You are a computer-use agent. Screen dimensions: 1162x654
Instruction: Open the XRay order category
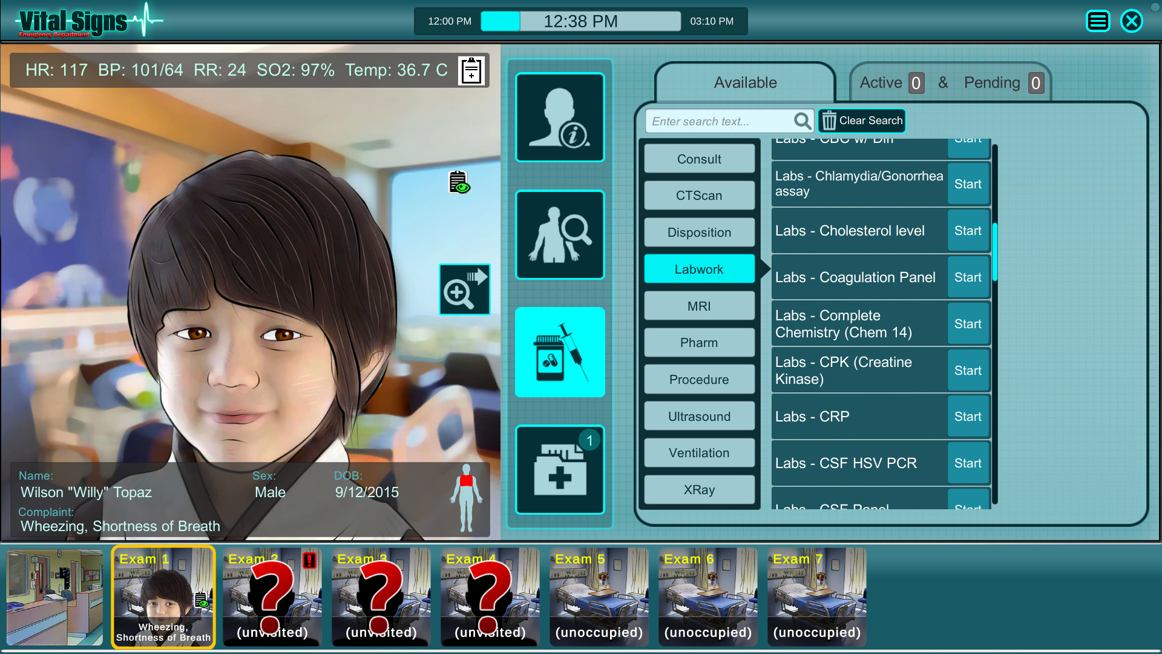point(699,490)
